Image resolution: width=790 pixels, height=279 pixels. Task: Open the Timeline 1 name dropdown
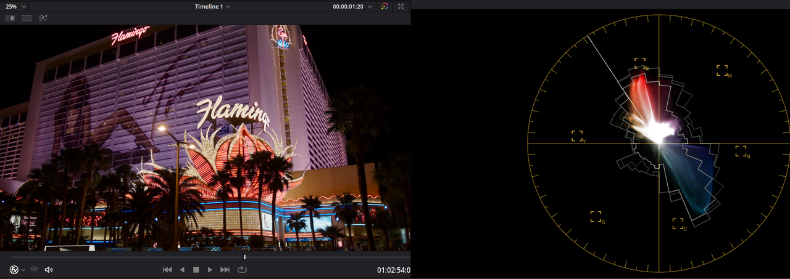coord(212,6)
